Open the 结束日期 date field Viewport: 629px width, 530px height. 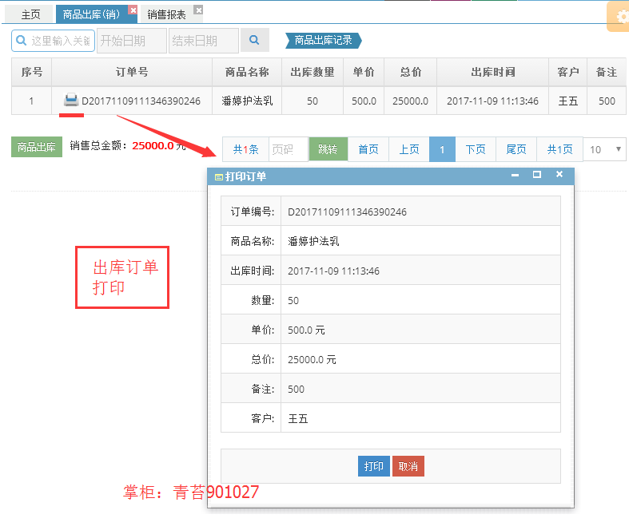pos(203,41)
